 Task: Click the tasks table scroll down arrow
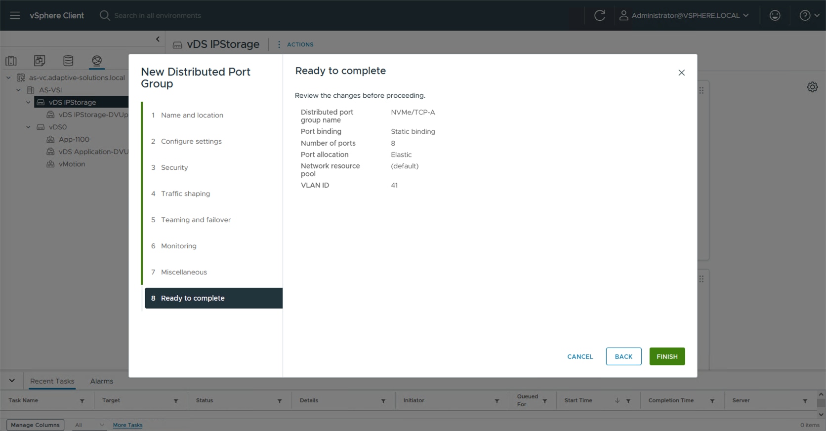[821, 415]
